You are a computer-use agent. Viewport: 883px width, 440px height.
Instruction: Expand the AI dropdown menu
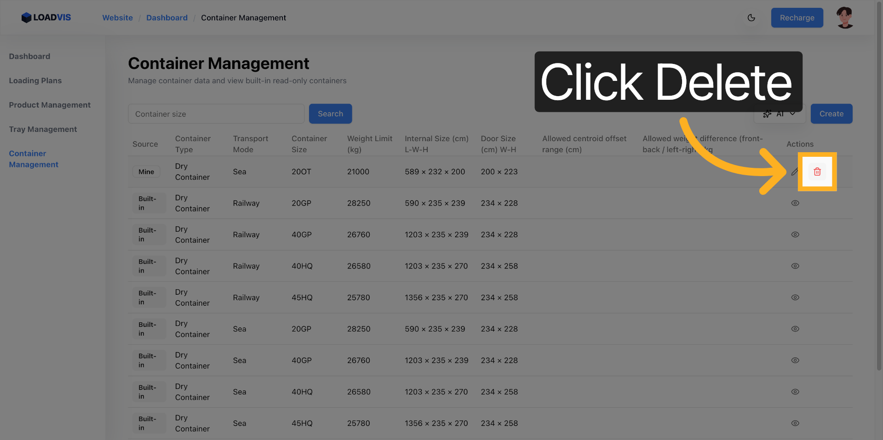780,114
